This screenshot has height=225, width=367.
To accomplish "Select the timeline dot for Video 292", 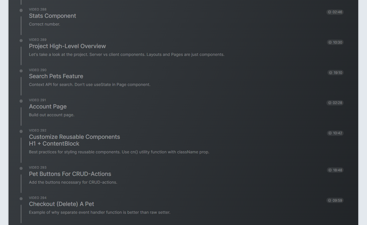I will coord(21,131).
